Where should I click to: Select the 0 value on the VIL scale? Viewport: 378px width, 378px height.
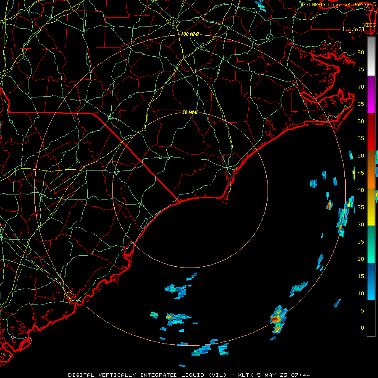coord(362,328)
